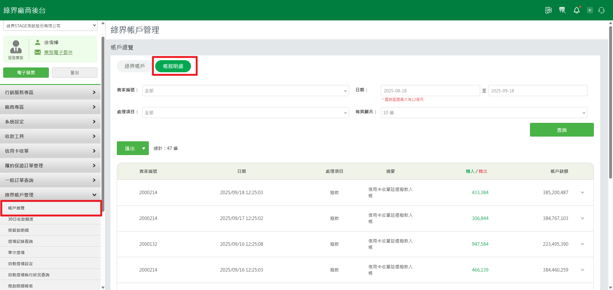Viewport: 613px width, 290px height.
Task: Open 30日收款額度 in the sidebar
Action: [x=21, y=219]
